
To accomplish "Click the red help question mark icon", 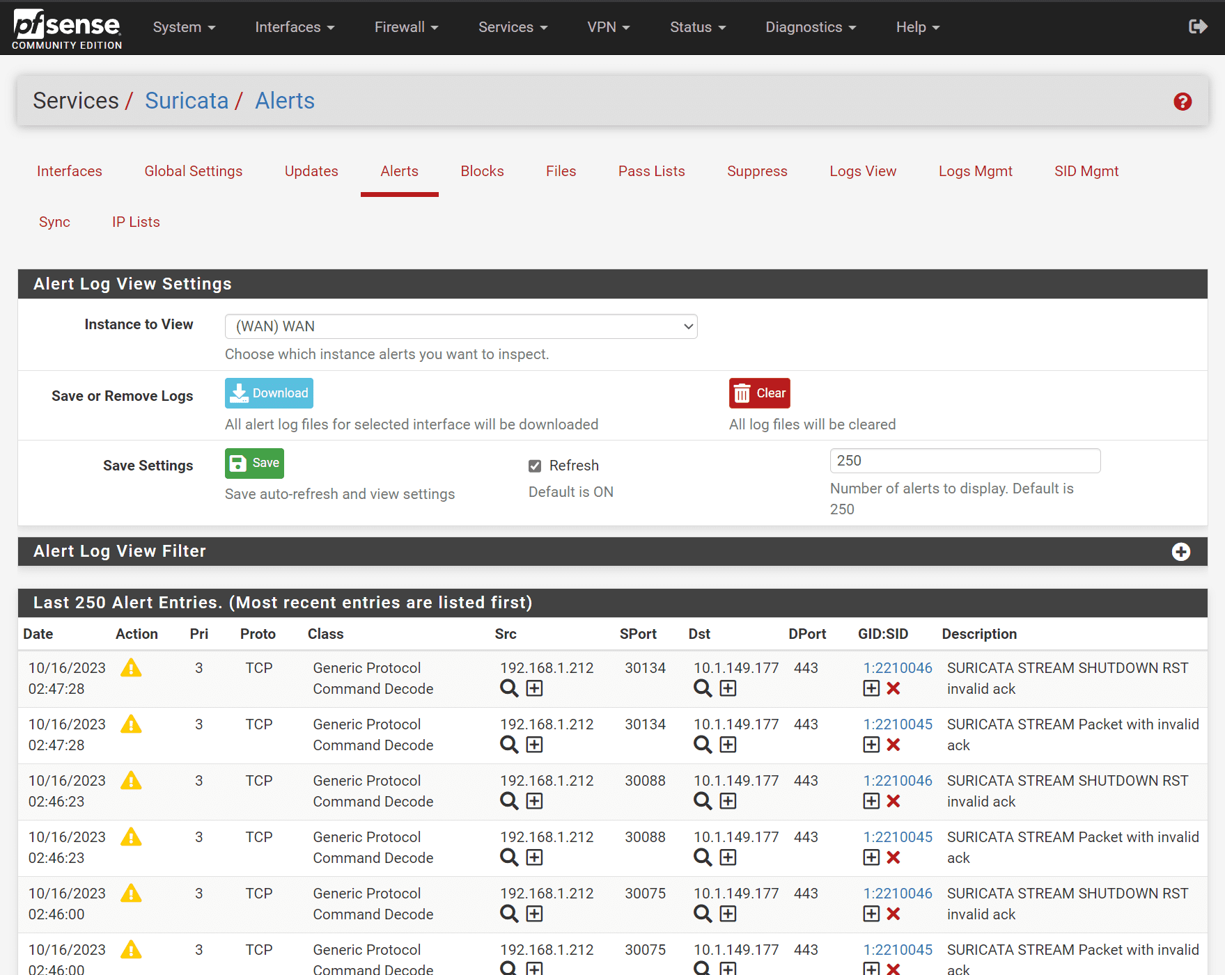I will tap(1182, 102).
